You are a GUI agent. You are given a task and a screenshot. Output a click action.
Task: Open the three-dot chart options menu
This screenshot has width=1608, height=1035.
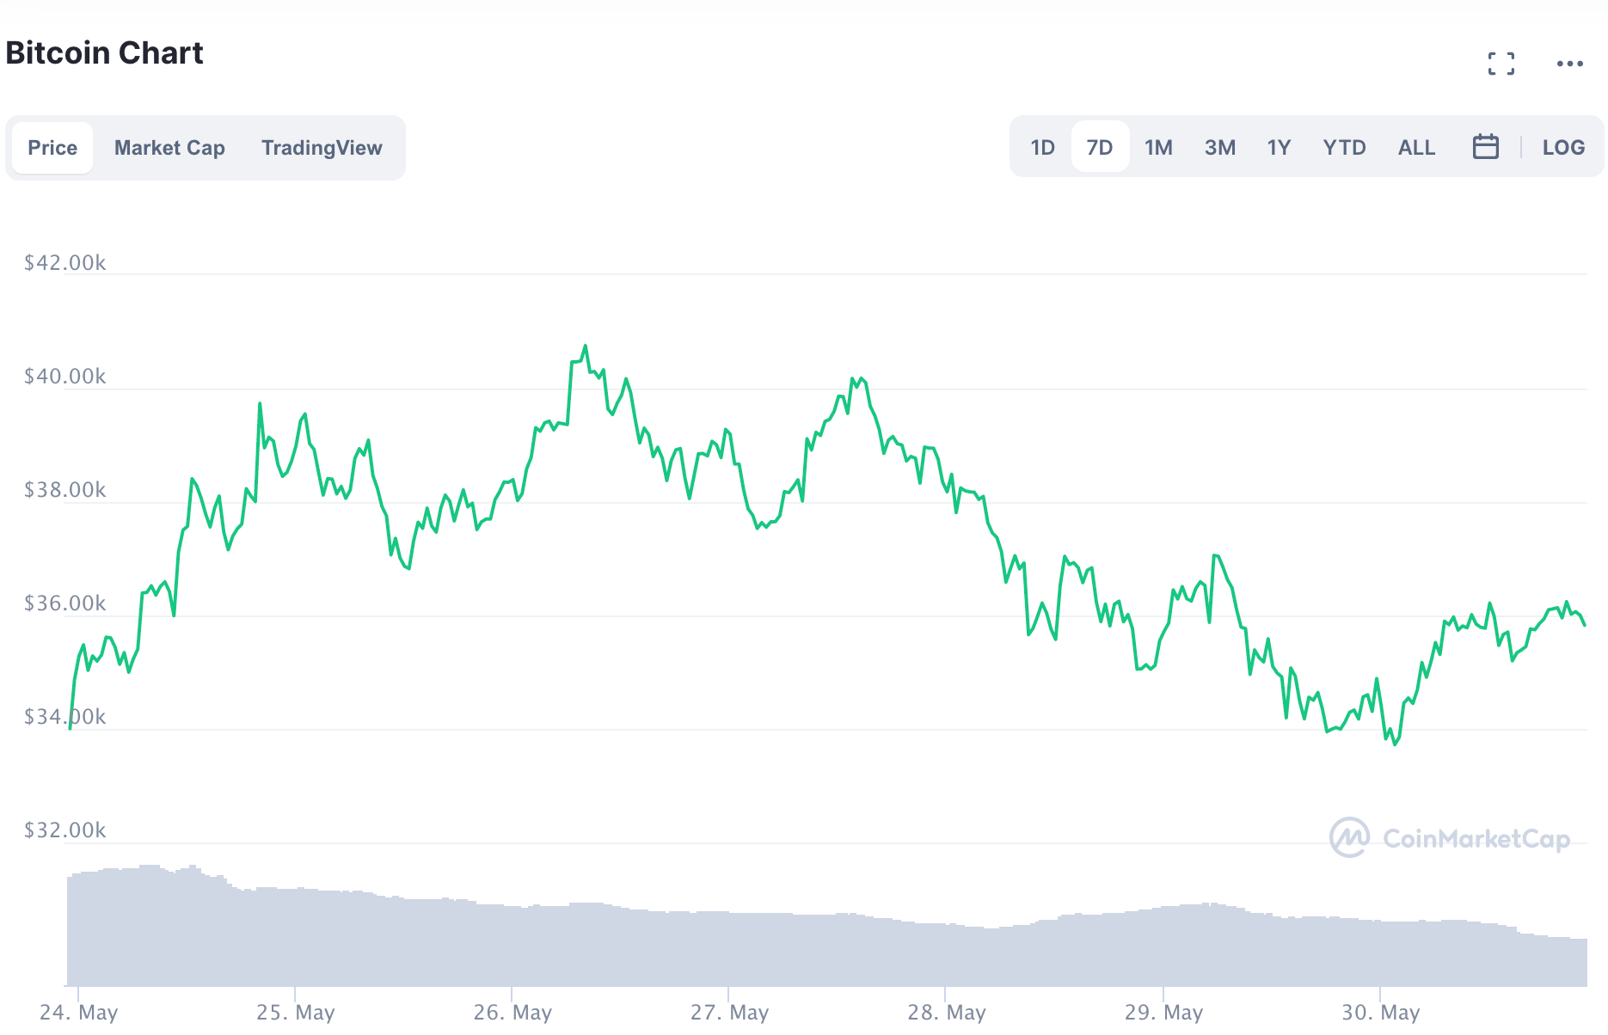coord(1569,63)
